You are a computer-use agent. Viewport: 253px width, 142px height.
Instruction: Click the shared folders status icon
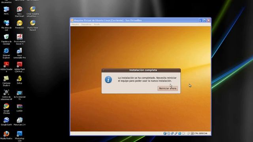(179, 133)
